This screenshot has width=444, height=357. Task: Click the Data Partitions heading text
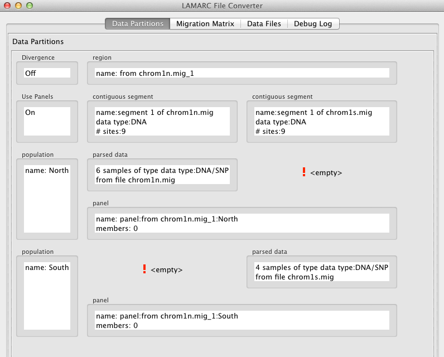[38, 42]
